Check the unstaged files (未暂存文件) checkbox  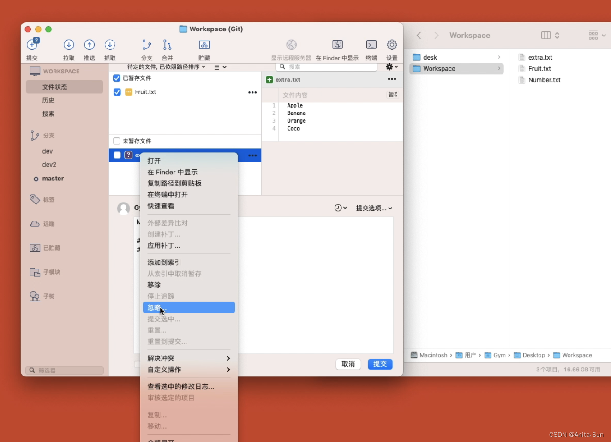pos(117,141)
